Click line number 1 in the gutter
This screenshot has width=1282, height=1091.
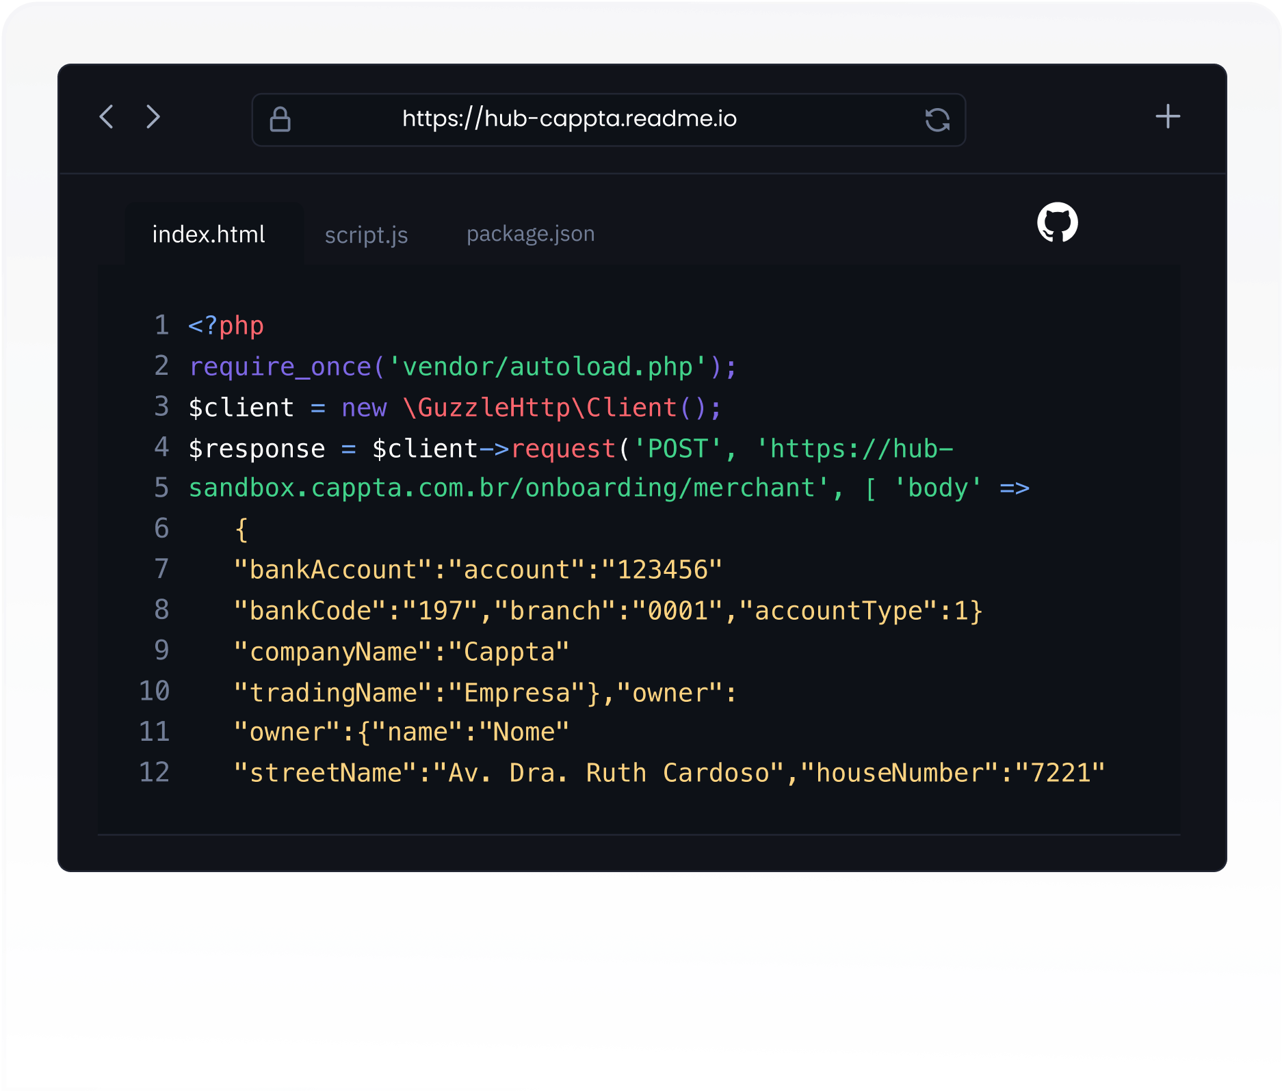point(161,326)
